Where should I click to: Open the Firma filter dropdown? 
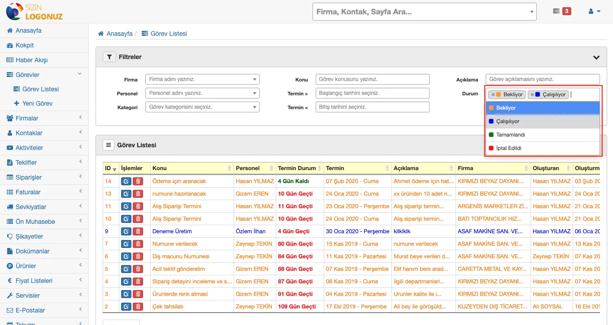coord(202,79)
